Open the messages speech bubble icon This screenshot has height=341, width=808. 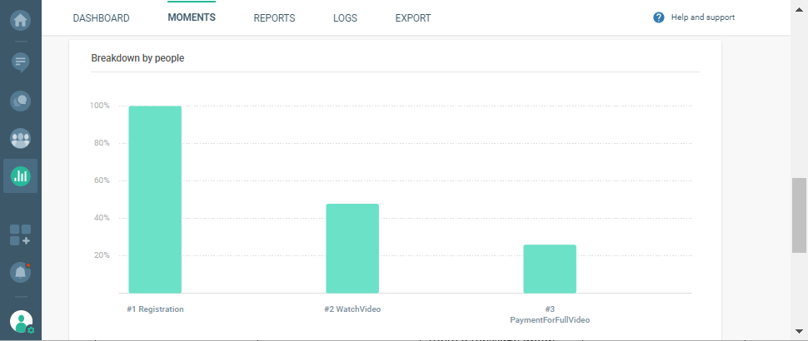click(20, 62)
